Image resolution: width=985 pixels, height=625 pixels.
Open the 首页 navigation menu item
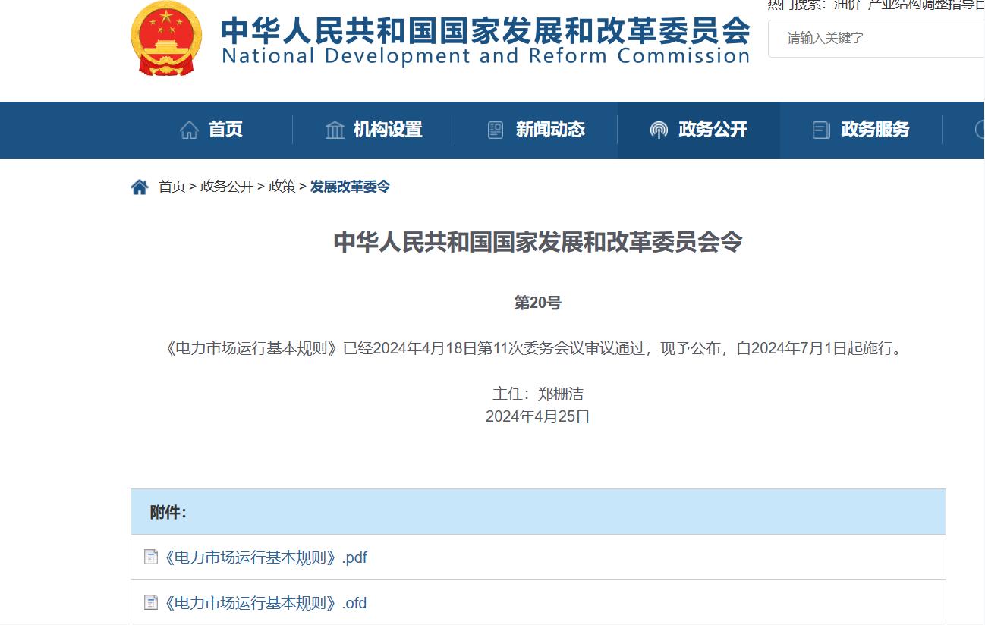225,130
